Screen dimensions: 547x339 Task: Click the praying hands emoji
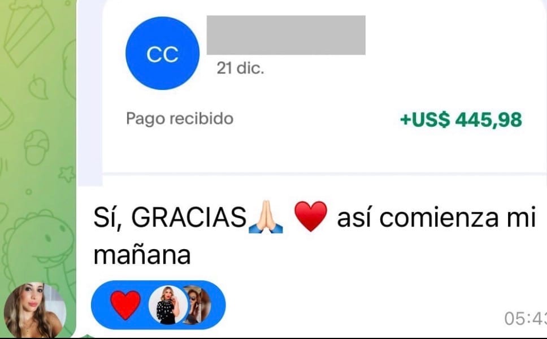pos(266,217)
